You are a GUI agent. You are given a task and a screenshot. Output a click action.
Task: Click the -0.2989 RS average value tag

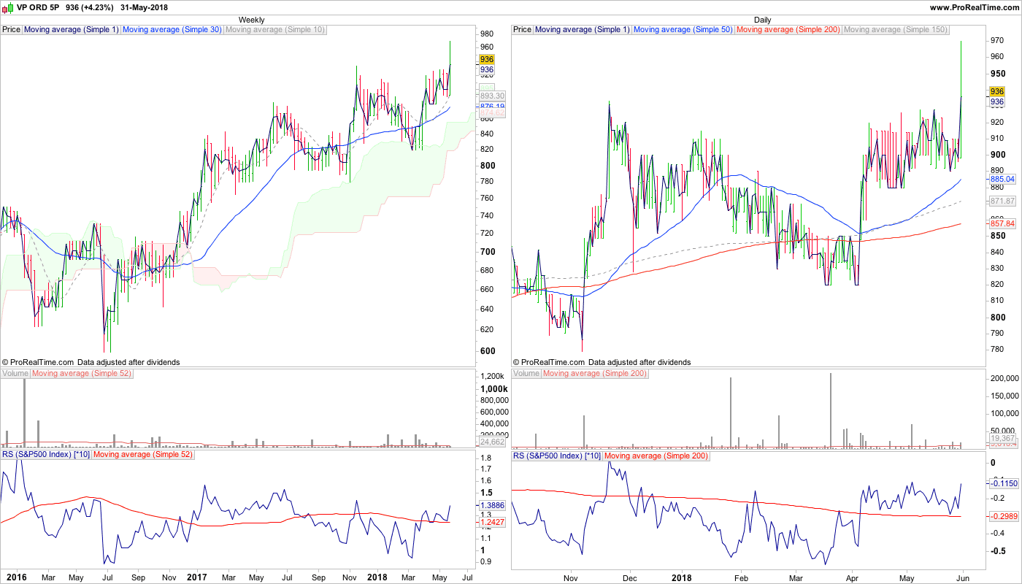(1002, 516)
